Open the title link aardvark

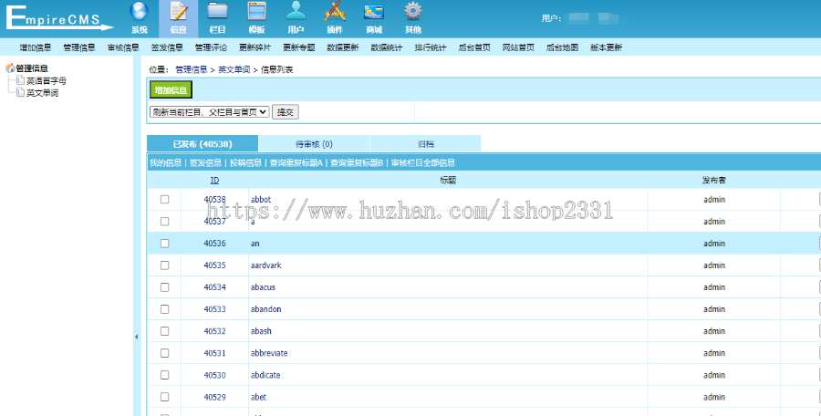point(266,265)
